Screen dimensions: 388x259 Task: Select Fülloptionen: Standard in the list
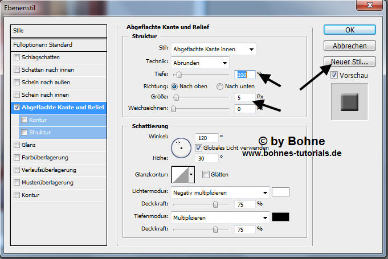59,44
